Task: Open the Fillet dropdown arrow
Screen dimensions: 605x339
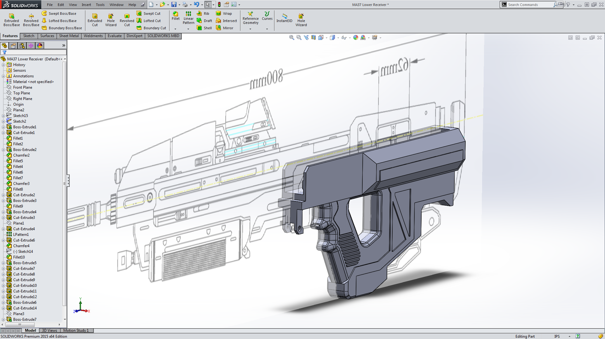Action: point(176,29)
